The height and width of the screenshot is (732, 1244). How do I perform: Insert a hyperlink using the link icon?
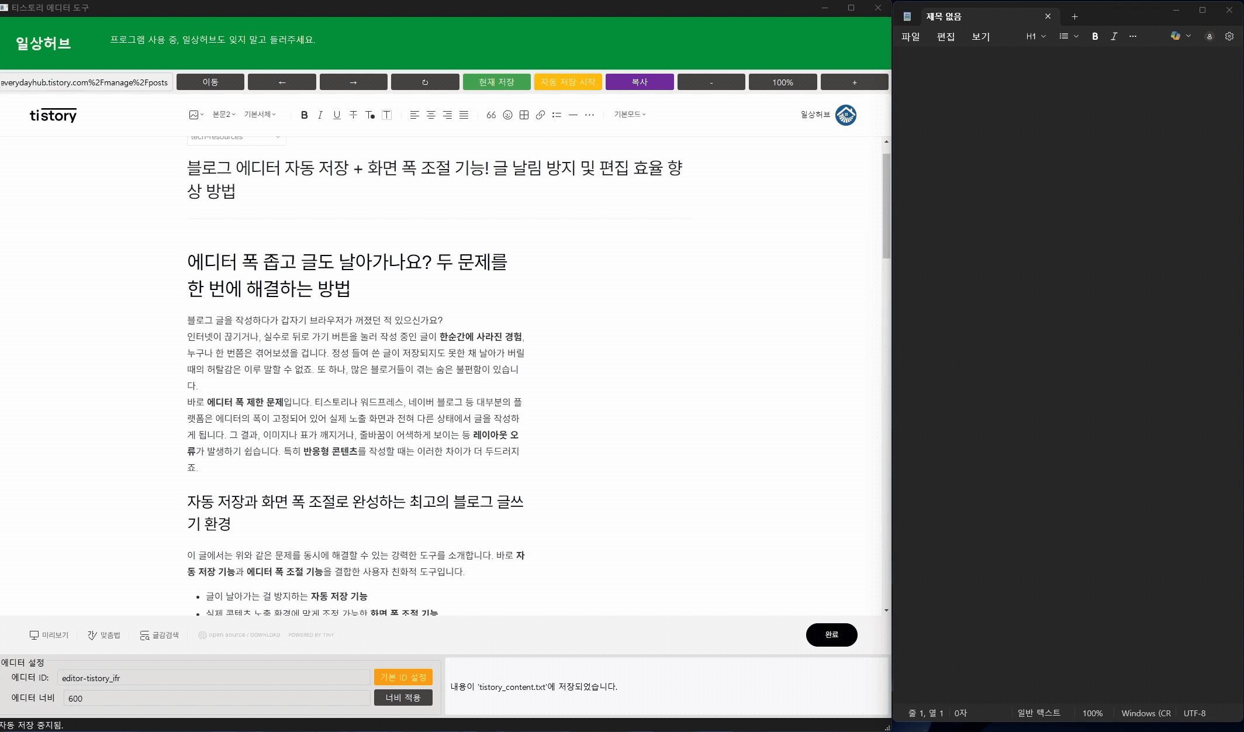(540, 115)
